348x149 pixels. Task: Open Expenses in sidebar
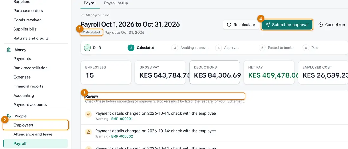[x=22, y=77]
